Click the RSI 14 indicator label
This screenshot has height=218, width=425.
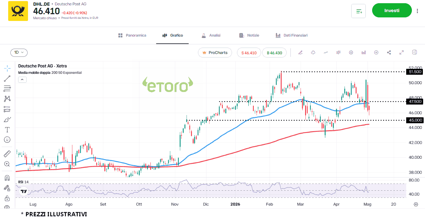pyautogui.click(x=23, y=182)
